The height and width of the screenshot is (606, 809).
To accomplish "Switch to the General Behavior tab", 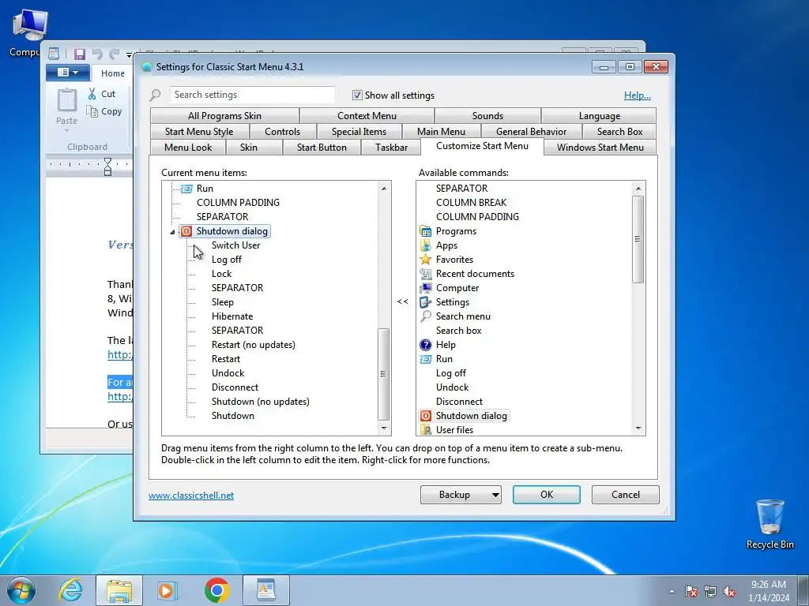I will tap(532, 132).
